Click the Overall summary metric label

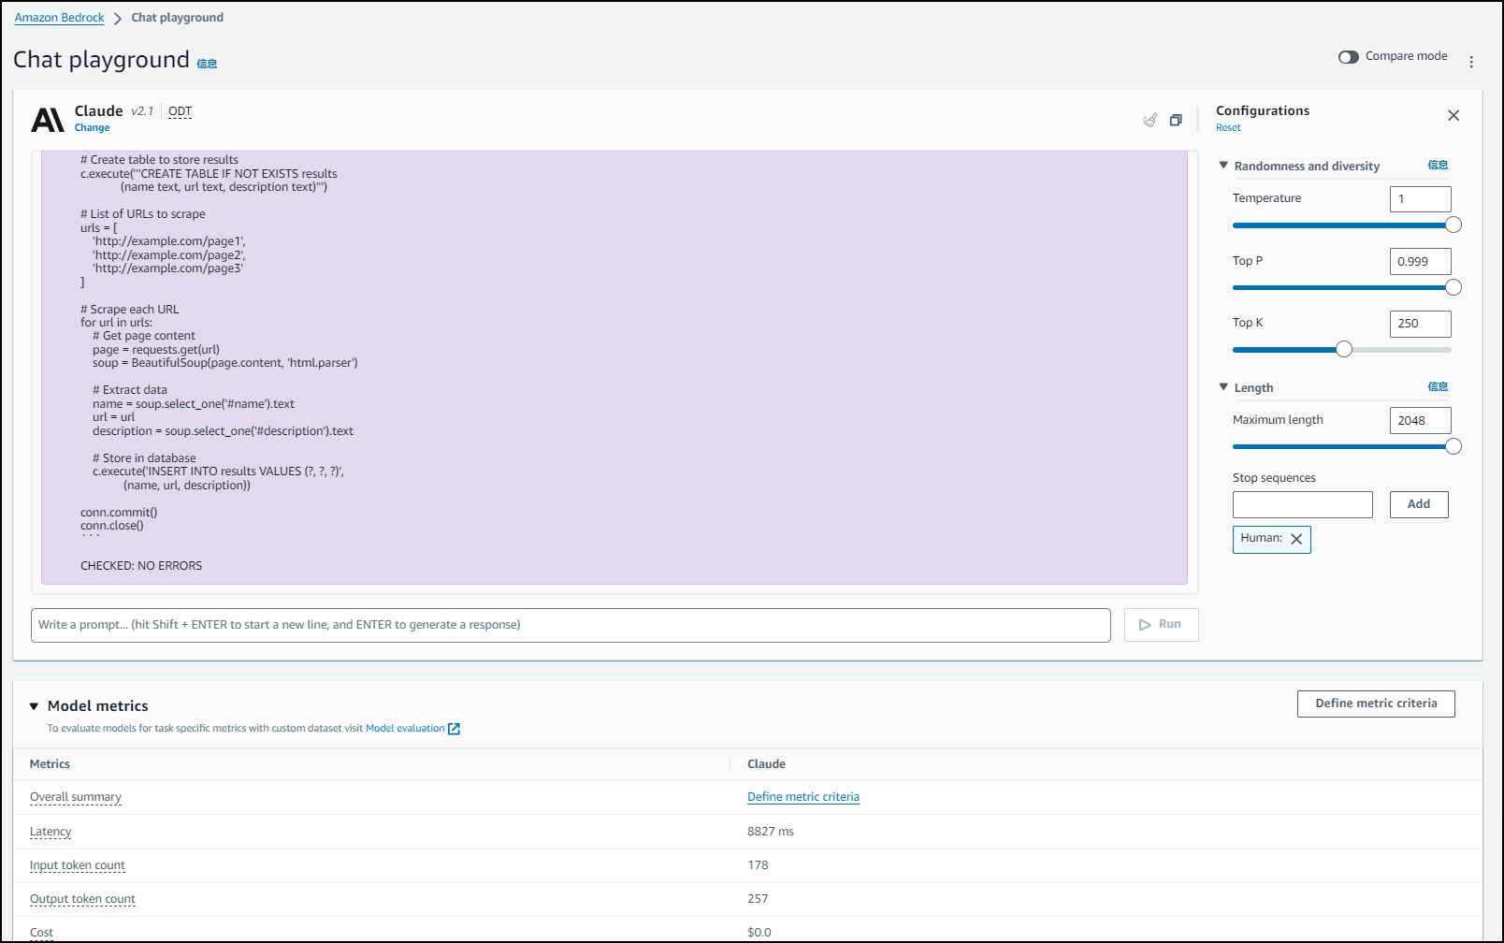coord(76,797)
